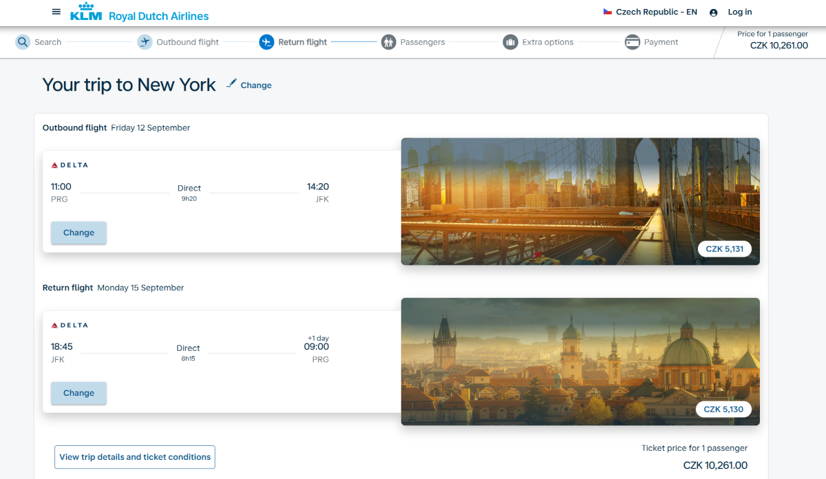The width and height of the screenshot is (826, 479).
Task: Click the Prague skyline photo
Action: point(580,361)
